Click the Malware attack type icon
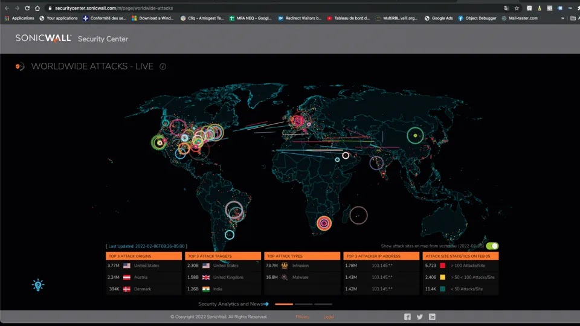The height and width of the screenshot is (326, 580). click(x=285, y=277)
